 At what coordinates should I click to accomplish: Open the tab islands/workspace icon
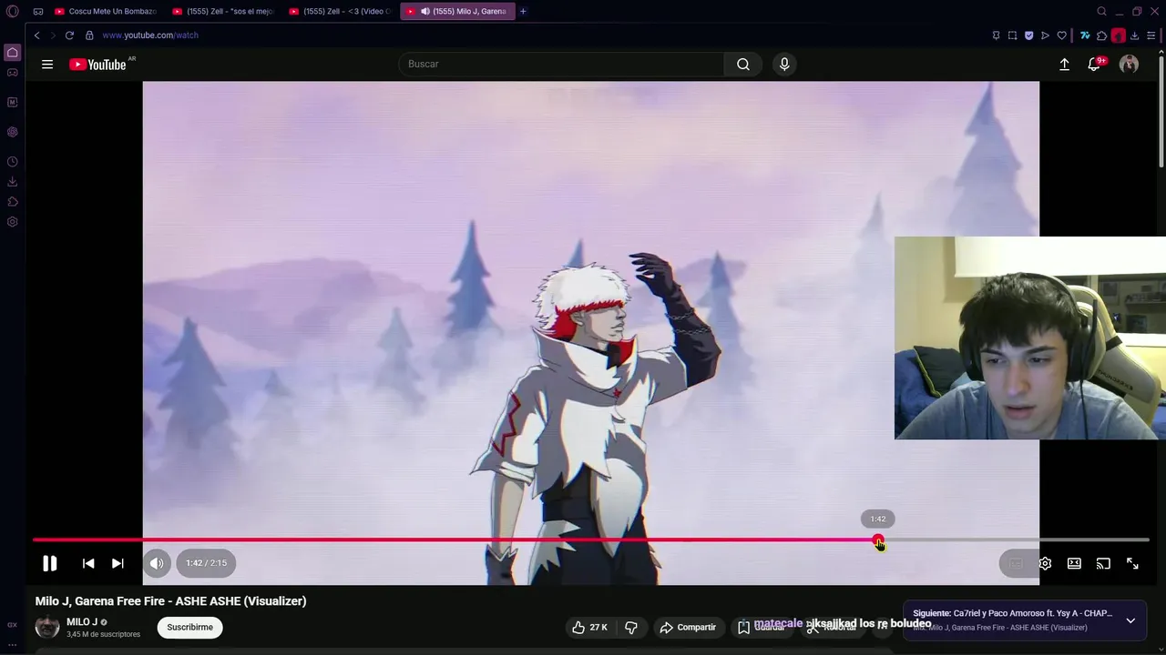38,11
